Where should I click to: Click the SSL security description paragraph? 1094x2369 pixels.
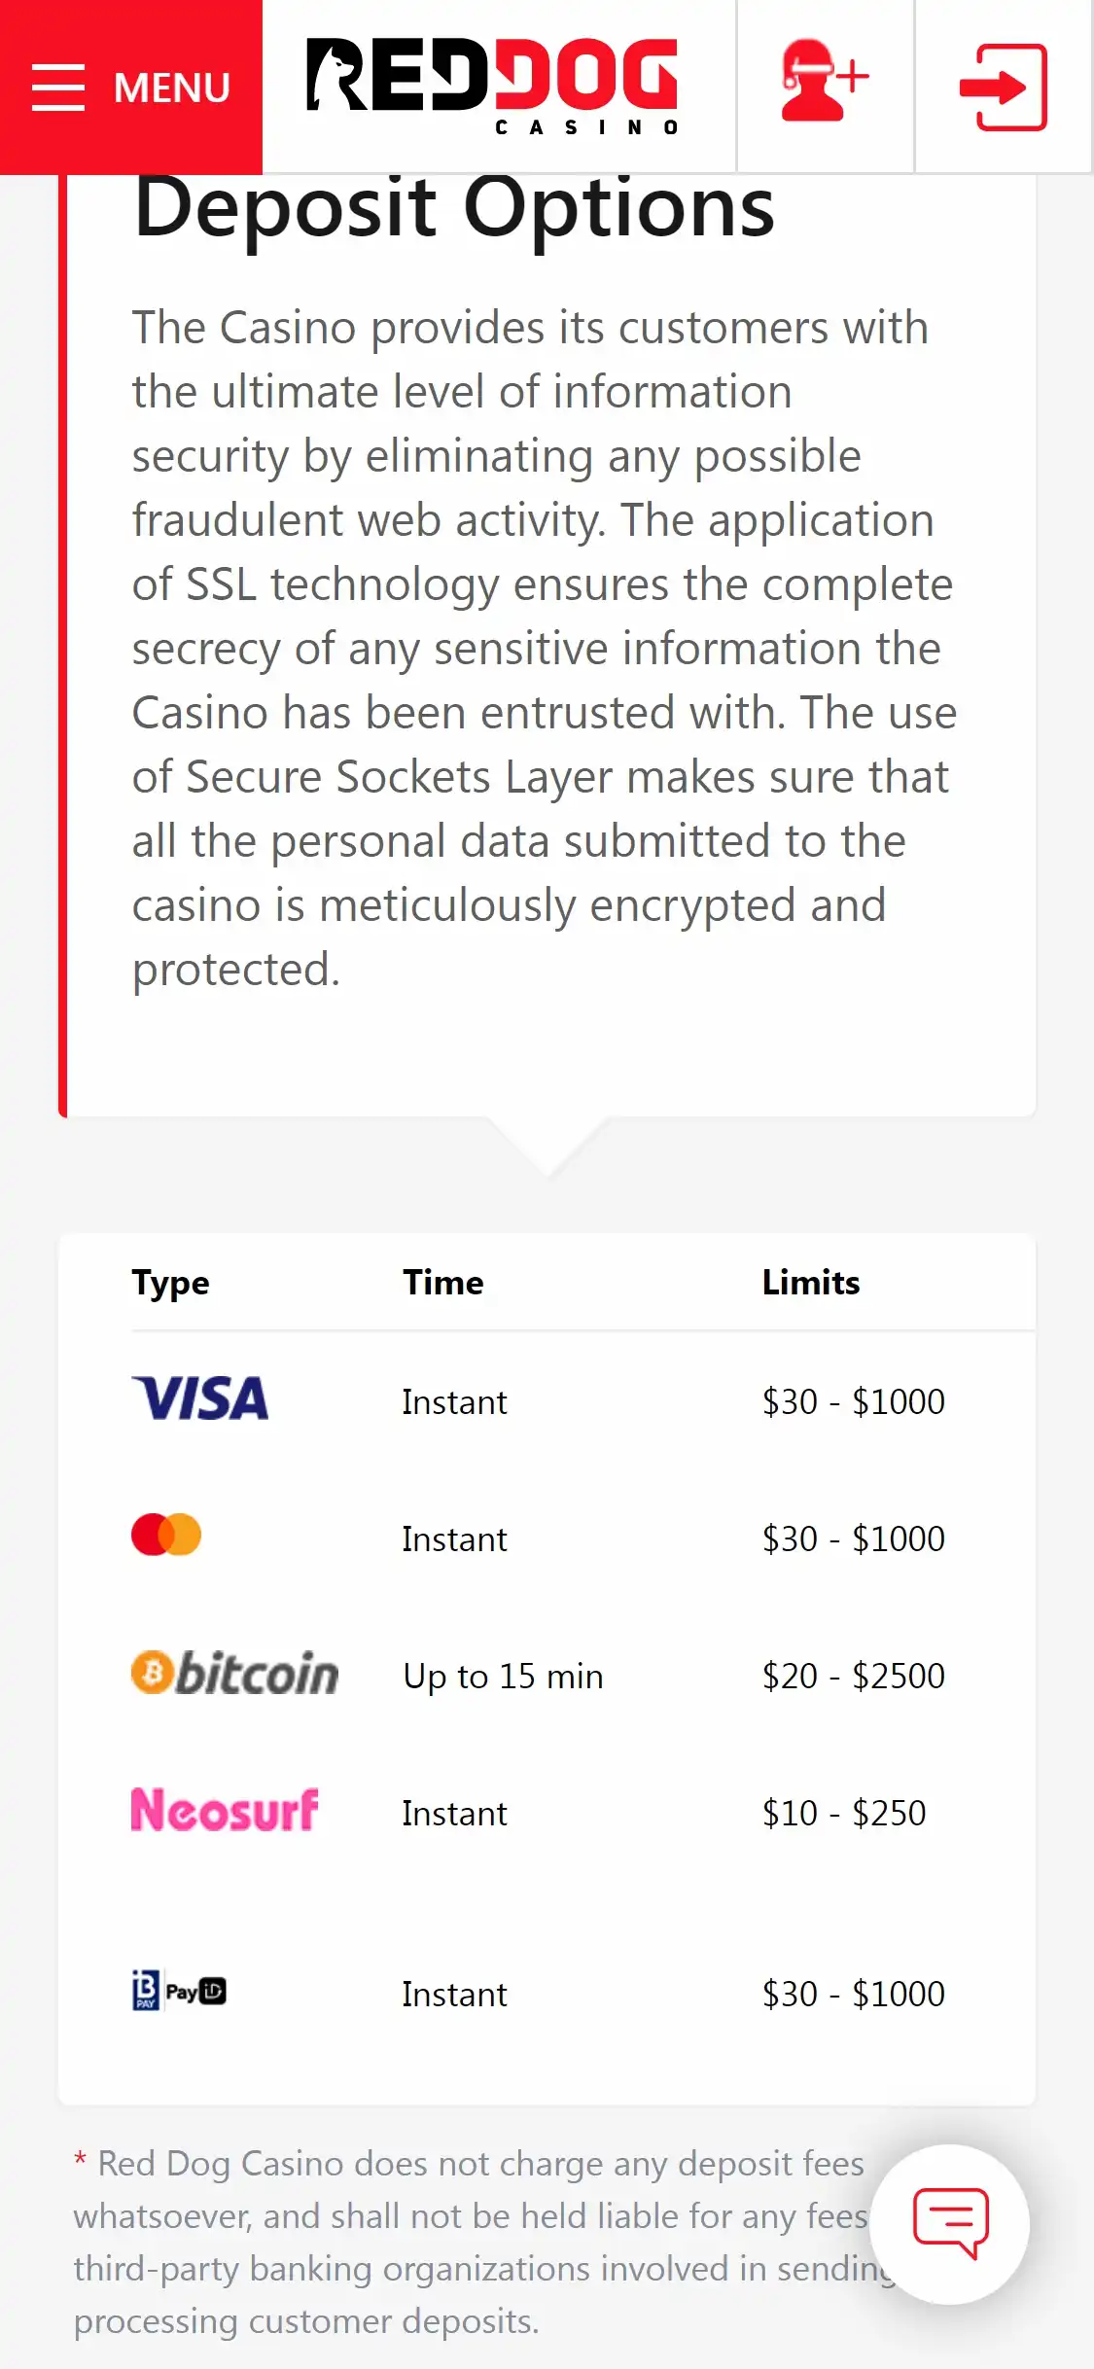point(545,647)
